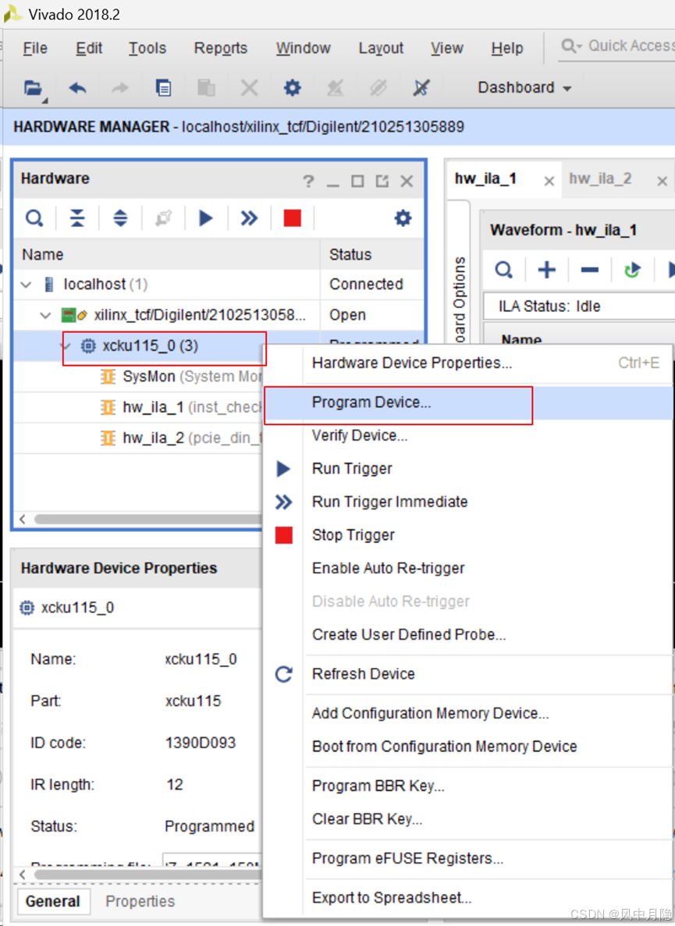Screen dimensions: 675x926
Task: Click the Redo arrow icon
Action: click(120, 89)
